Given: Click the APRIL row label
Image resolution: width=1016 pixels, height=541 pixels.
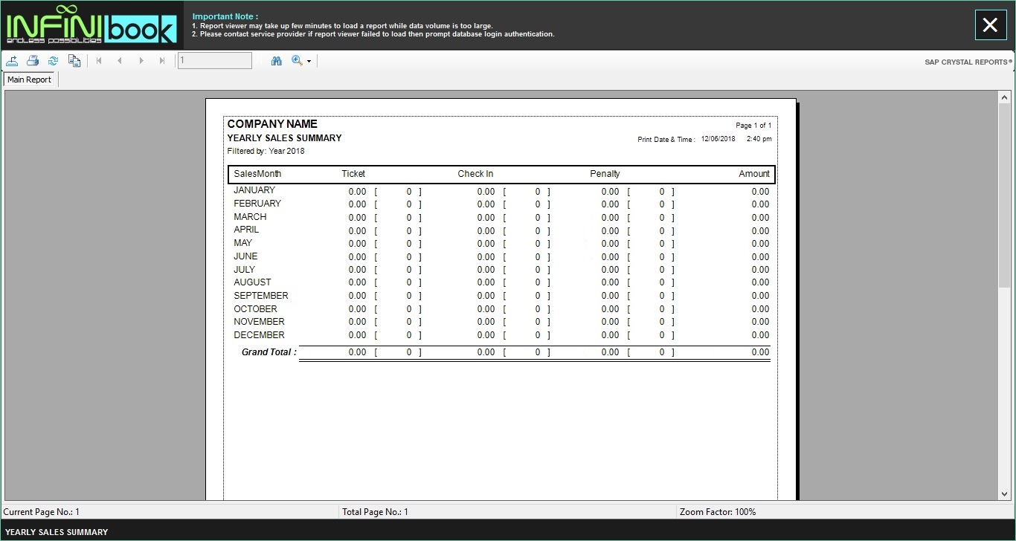Looking at the screenshot, I should 246,230.
